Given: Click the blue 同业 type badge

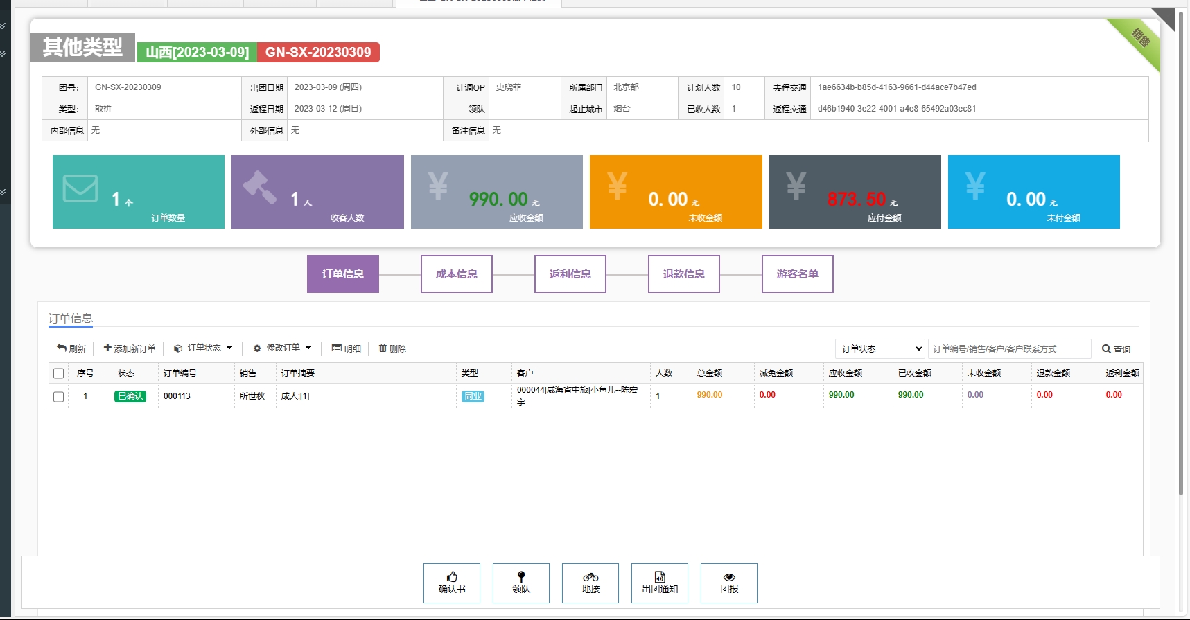Looking at the screenshot, I should click(x=473, y=396).
